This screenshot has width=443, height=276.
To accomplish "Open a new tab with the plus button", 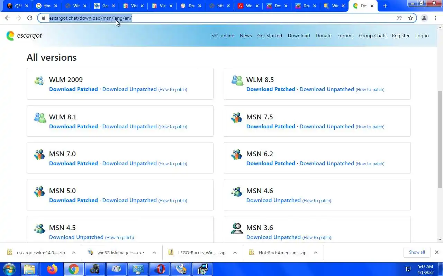I will tap(385, 6).
